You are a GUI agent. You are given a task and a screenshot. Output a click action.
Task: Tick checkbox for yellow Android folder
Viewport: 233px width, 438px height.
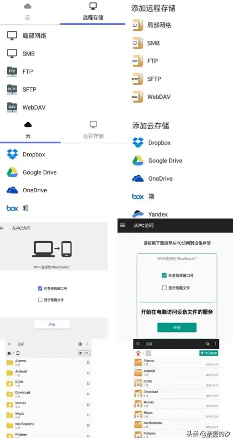point(88,373)
